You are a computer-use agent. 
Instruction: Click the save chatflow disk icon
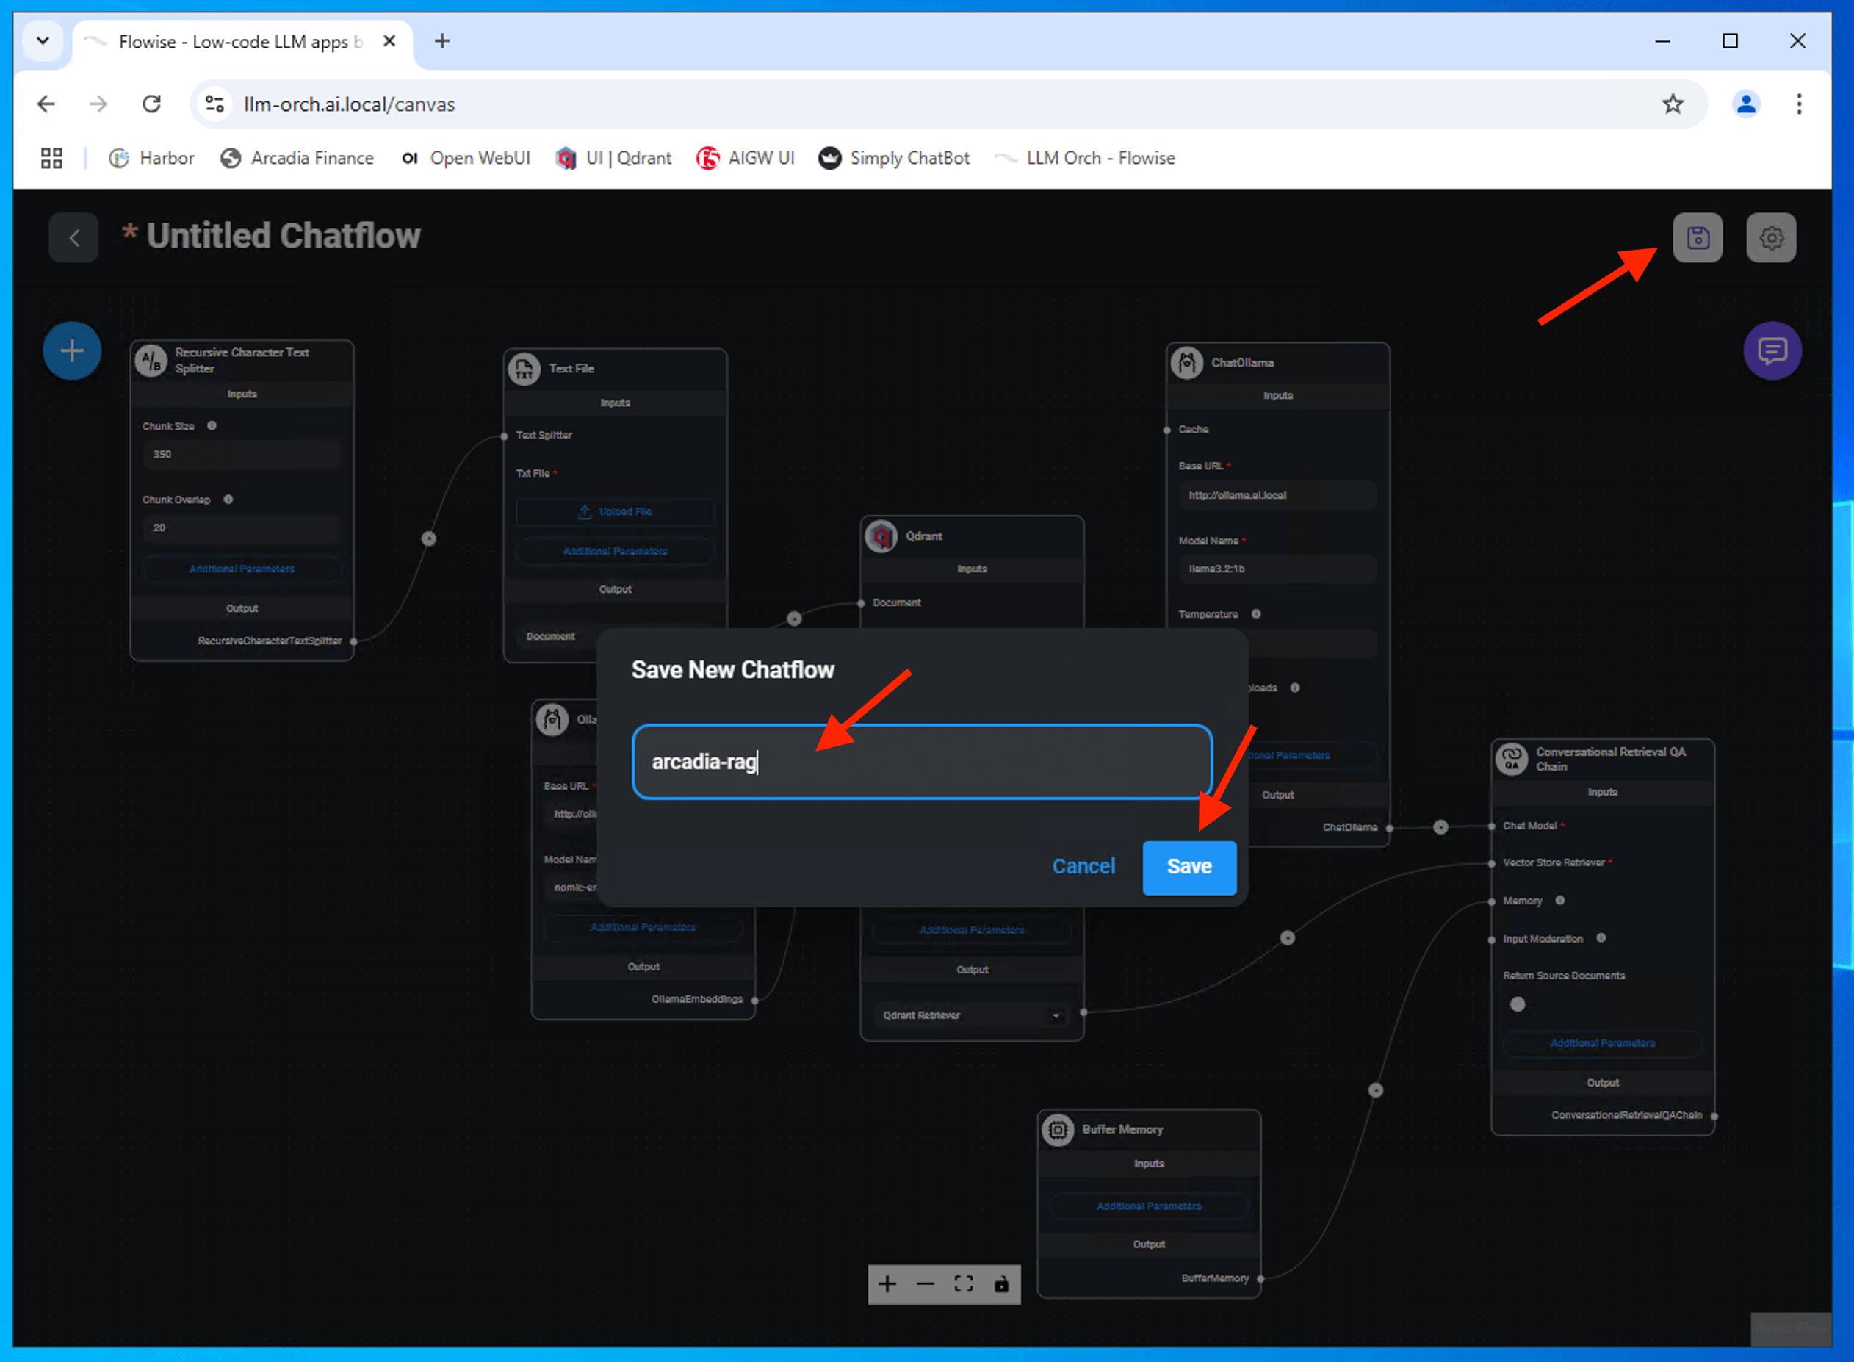pos(1697,238)
